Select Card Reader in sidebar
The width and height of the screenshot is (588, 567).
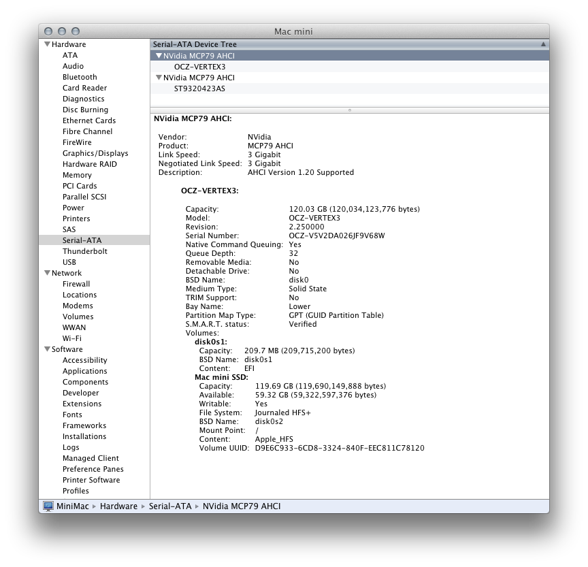click(85, 88)
